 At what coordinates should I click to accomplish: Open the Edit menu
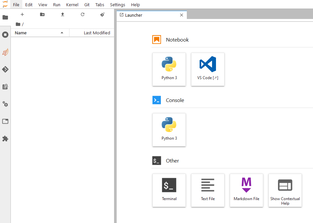pos(29,5)
